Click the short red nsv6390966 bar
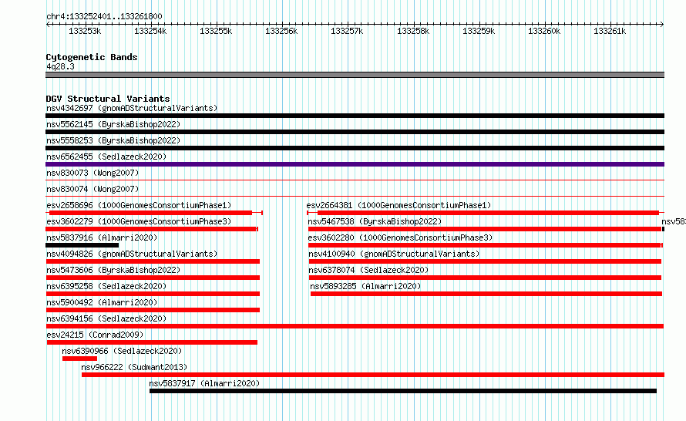This screenshot has width=686, height=421. [79, 359]
